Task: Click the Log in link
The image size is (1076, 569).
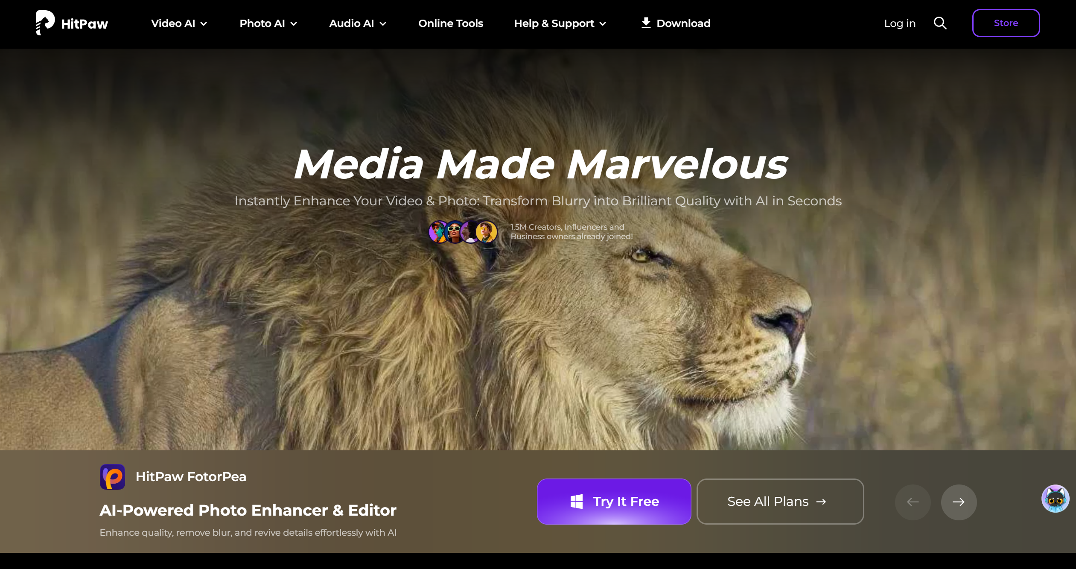Action: pyautogui.click(x=899, y=23)
